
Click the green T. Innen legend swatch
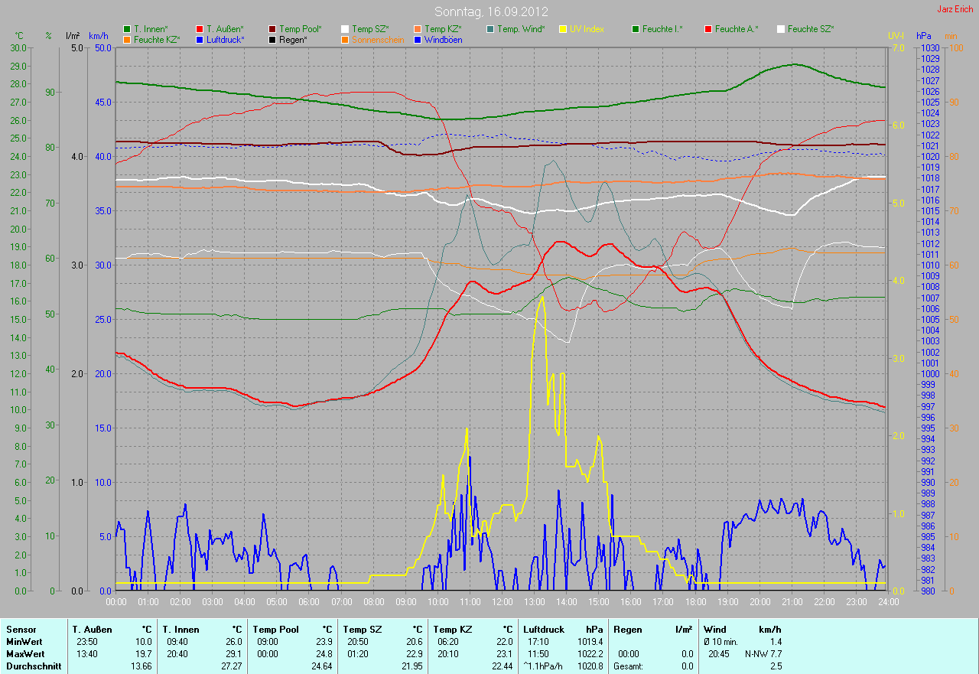tap(127, 29)
